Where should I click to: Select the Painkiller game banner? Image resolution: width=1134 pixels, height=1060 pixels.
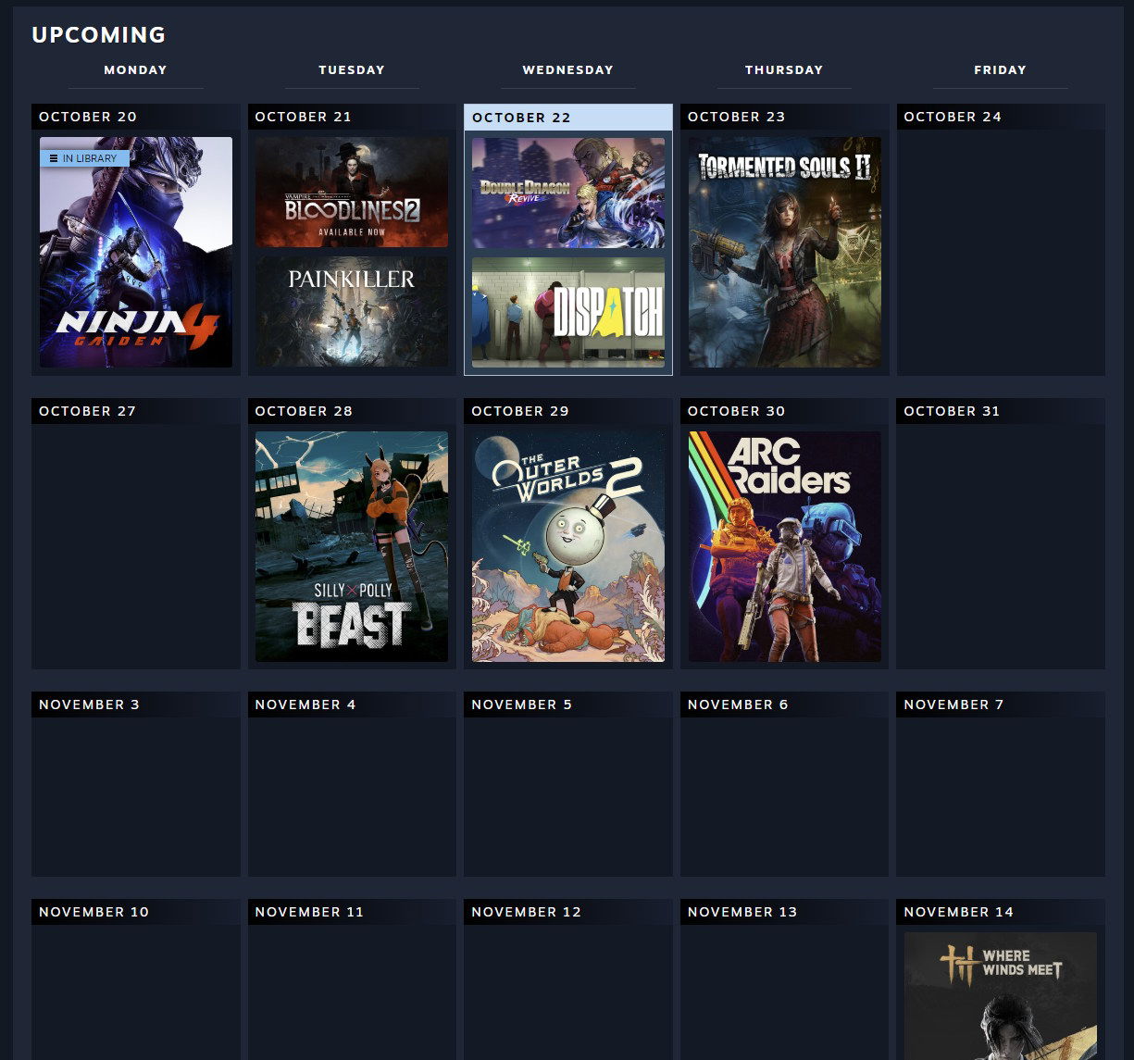tap(351, 312)
